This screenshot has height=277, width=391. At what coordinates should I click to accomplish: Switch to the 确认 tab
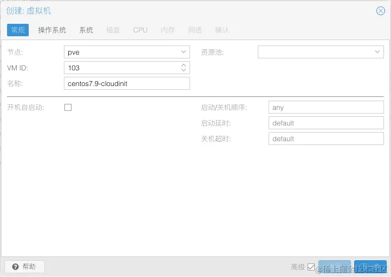(x=222, y=30)
